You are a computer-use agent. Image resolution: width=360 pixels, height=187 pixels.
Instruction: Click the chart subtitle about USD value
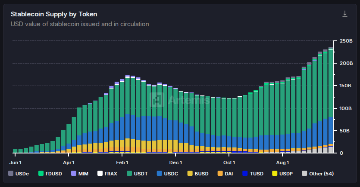[x=80, y=24]
